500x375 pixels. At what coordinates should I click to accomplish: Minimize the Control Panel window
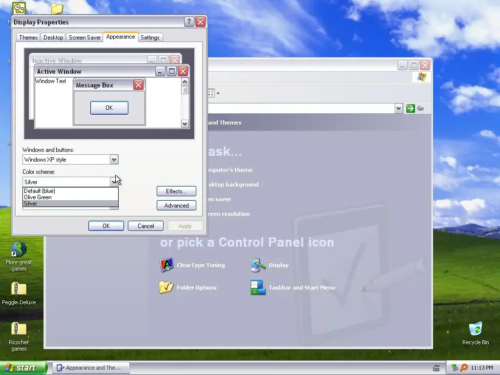tap(402, 65)
